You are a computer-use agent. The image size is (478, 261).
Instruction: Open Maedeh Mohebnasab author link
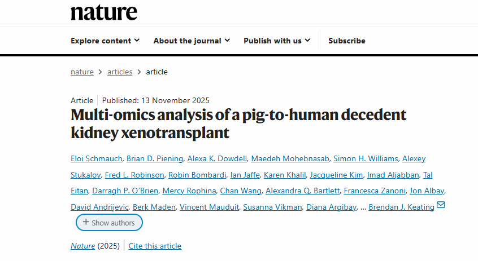pos(289,158)
